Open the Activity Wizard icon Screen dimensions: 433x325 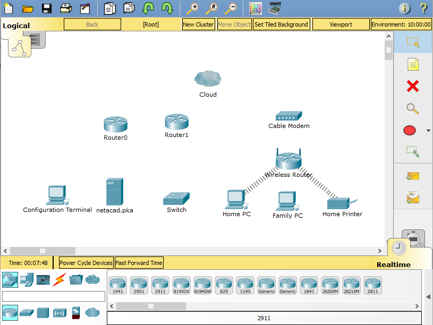click(x=85, y=8)
